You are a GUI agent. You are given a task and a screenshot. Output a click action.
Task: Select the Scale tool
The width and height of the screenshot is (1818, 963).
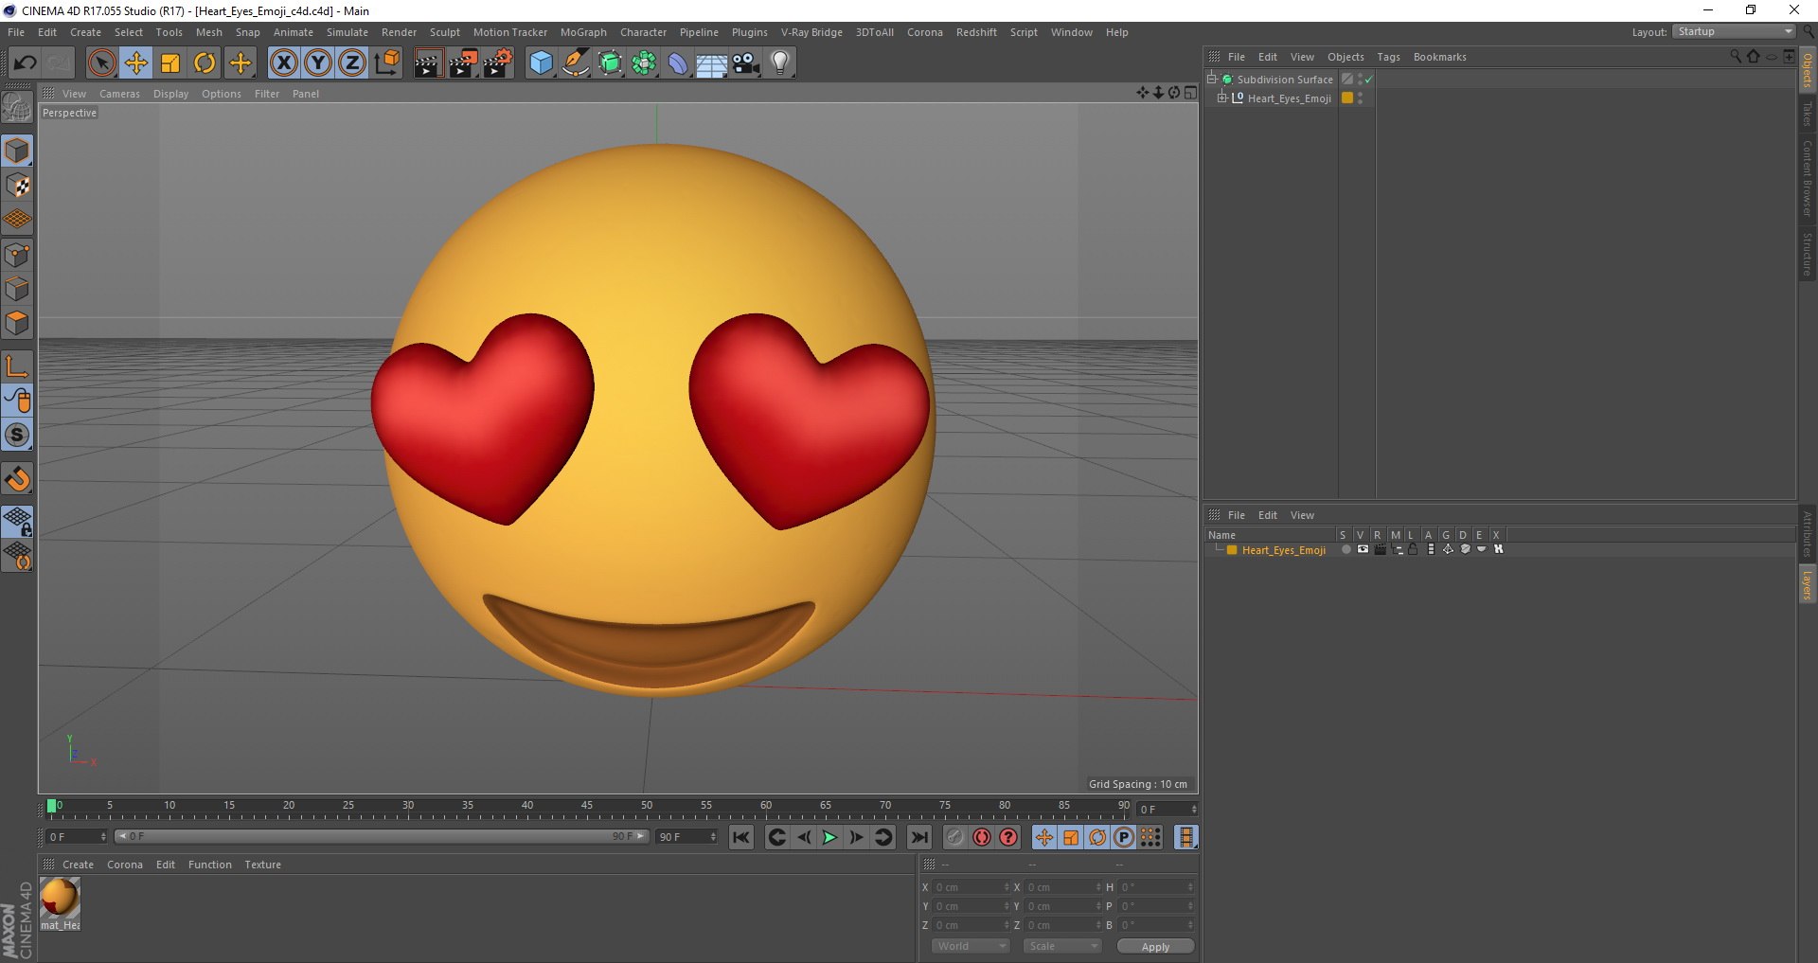pos(170,63)
